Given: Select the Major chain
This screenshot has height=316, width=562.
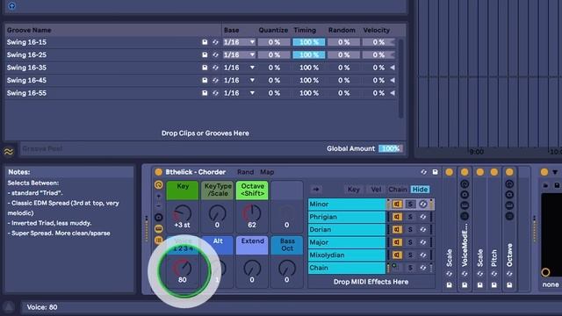Looking at the screenshot, I should pyautogui.click(x=347, y=242).
